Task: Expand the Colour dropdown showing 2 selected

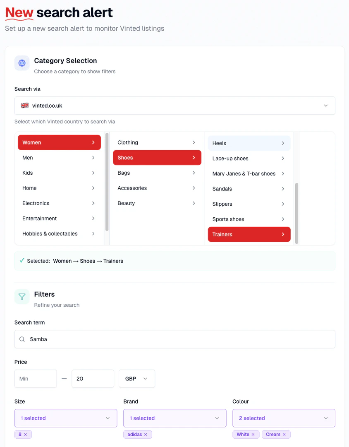Action: pyautogui.click(x=284, y=418)
